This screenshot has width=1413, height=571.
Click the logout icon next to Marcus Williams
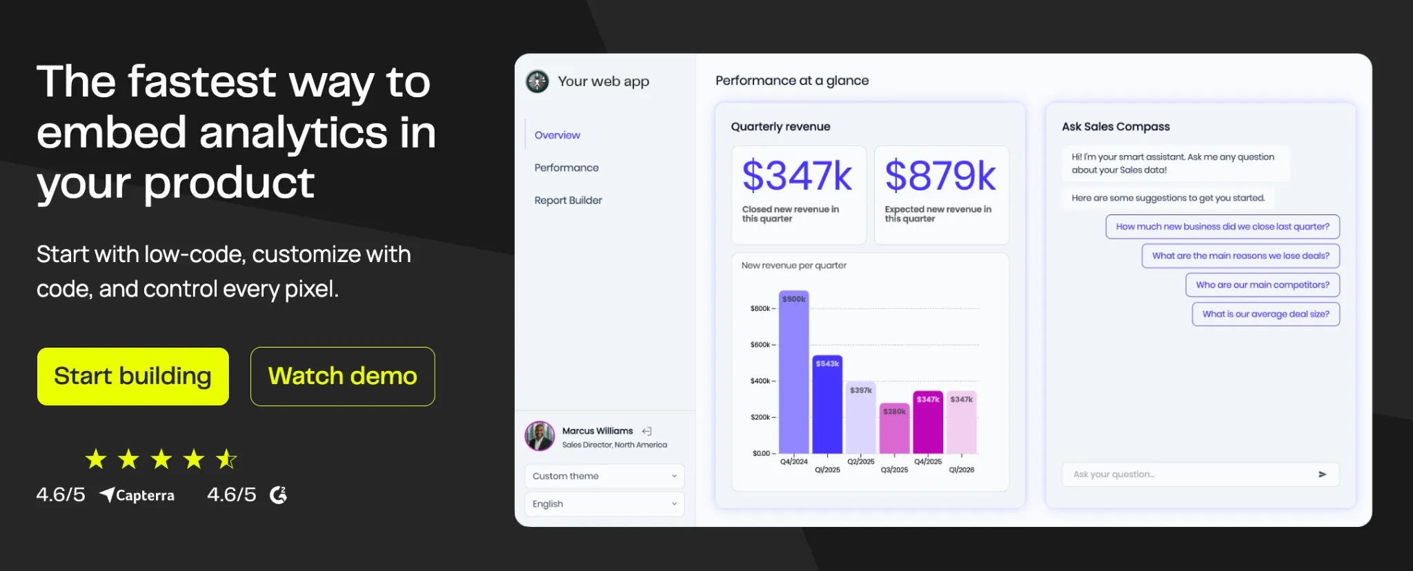tap(646, 431)
